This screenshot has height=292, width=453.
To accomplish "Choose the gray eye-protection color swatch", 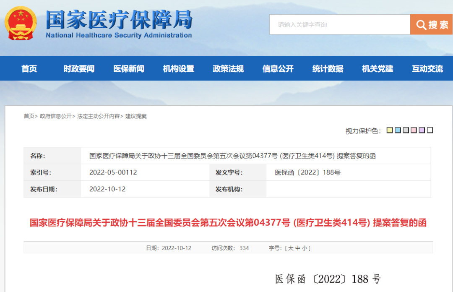I will [x=406, y=130].
